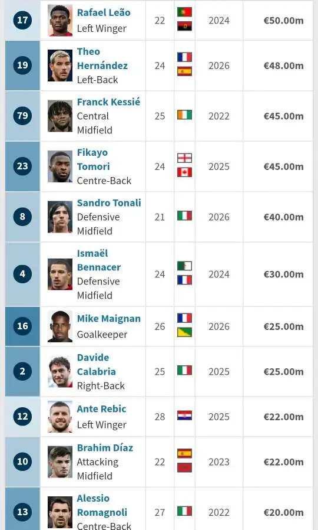Click Croatia flag next to Ante Rebic
This screenshot has height=530, width=318.
click(x=184, y=416)
